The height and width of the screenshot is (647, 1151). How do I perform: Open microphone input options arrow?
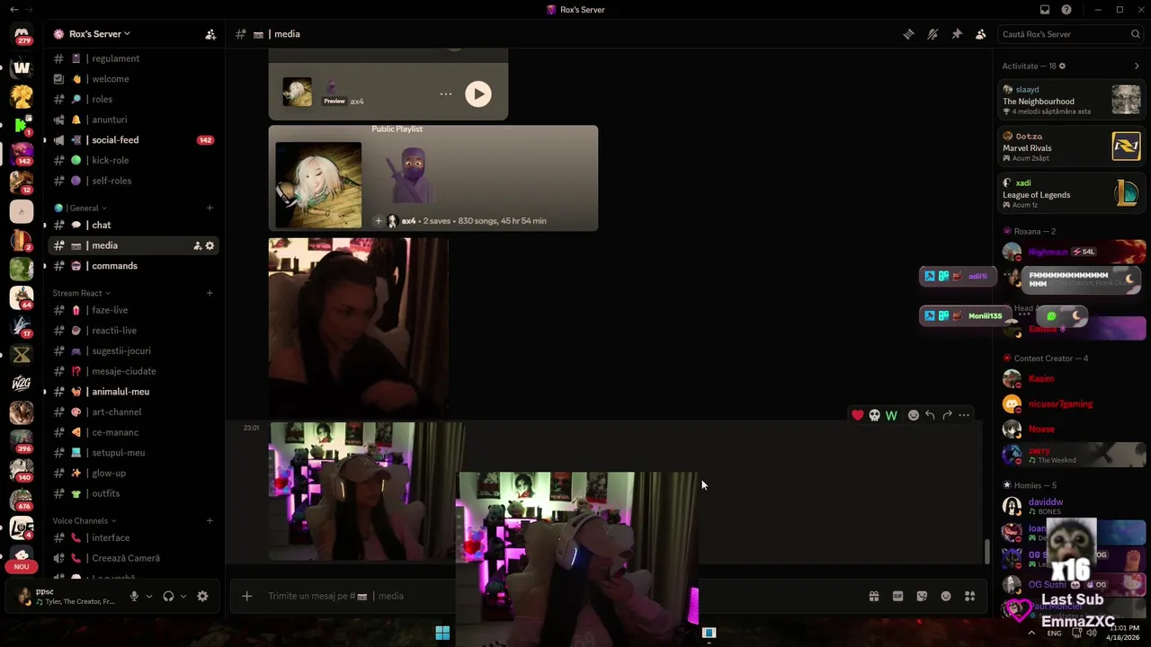coord(149,596)
